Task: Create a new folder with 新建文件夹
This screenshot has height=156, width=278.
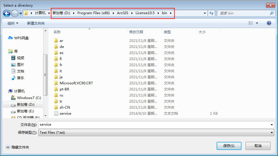Action: click(36, 23)
